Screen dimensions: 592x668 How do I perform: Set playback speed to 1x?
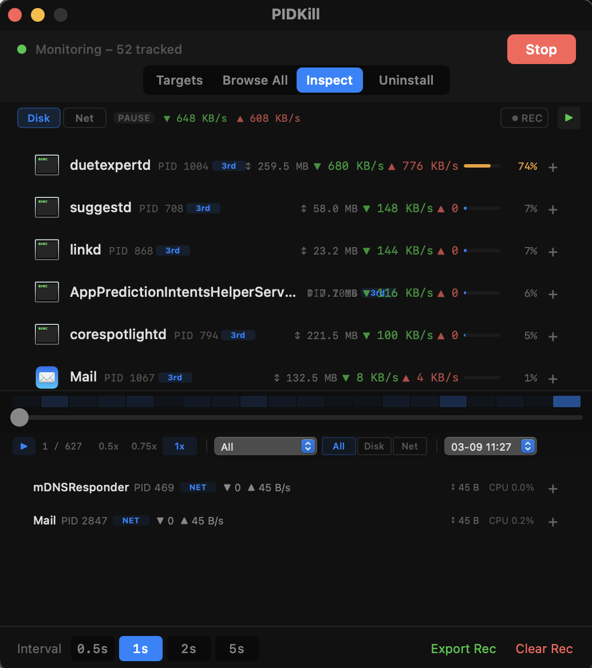(x=180, y=446)
